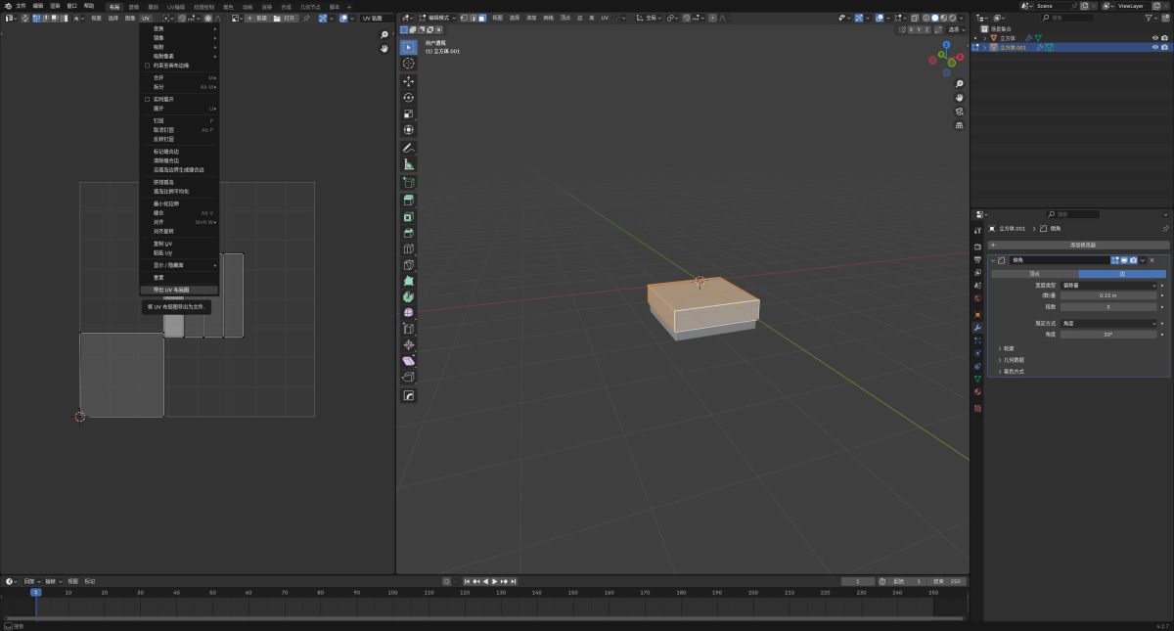
Task: Open the 宽度类型 width type dropdown
Action: (1109, 285)
